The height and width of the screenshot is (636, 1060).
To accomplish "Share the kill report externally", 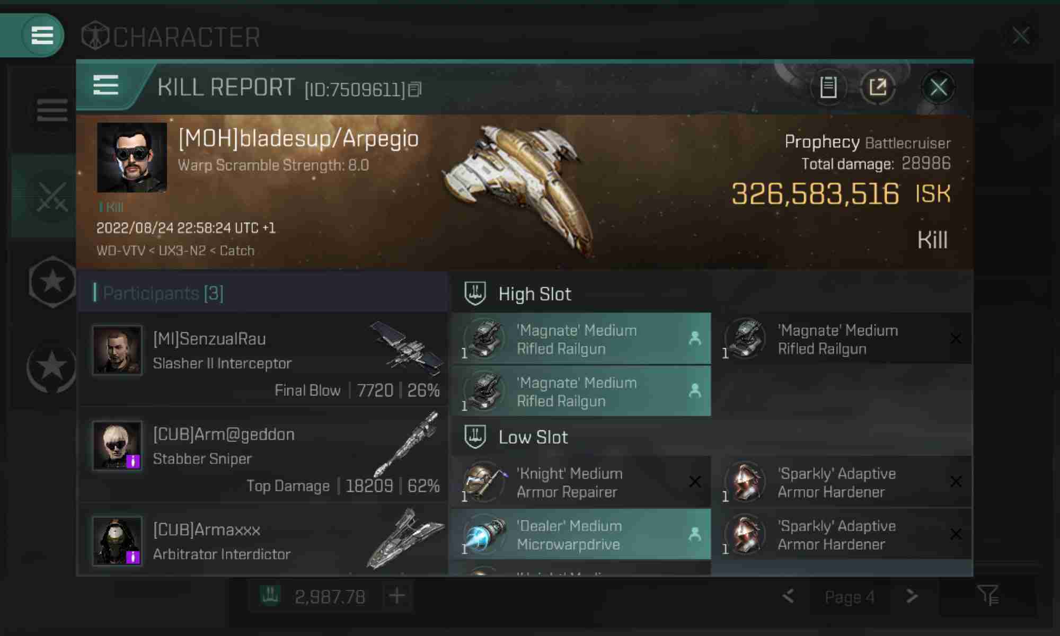I will (878, 87).
